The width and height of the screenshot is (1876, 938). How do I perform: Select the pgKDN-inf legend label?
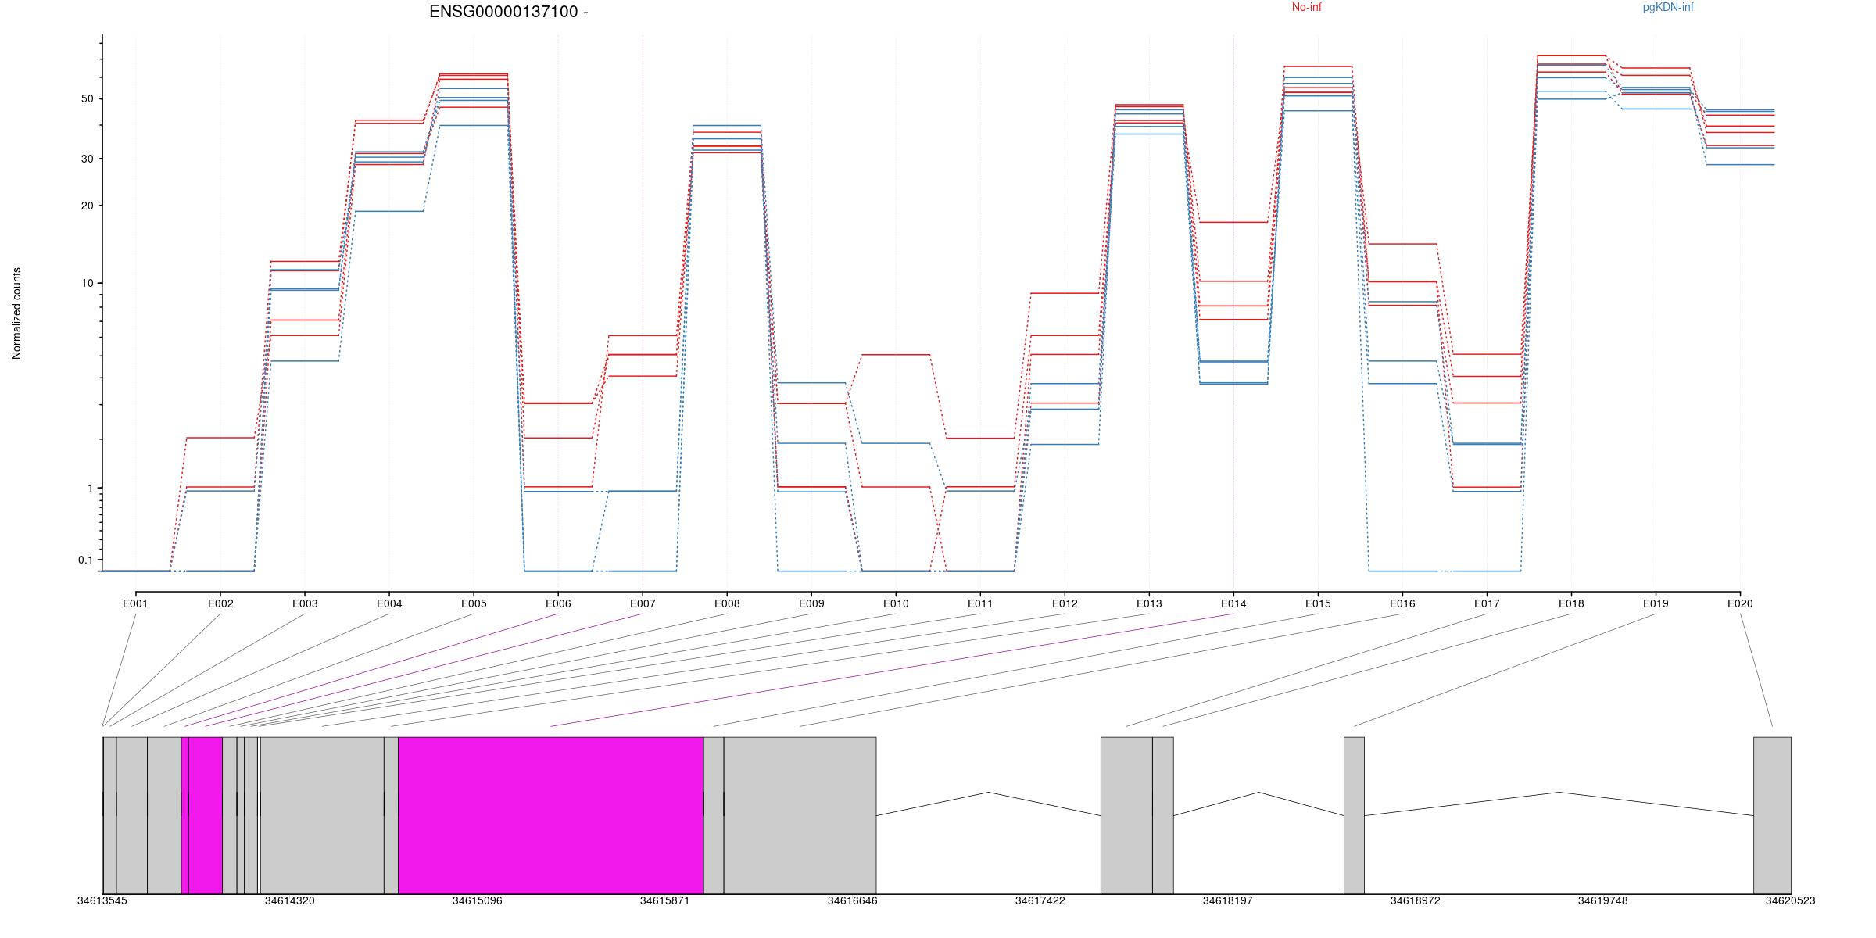pos(1668,7)
